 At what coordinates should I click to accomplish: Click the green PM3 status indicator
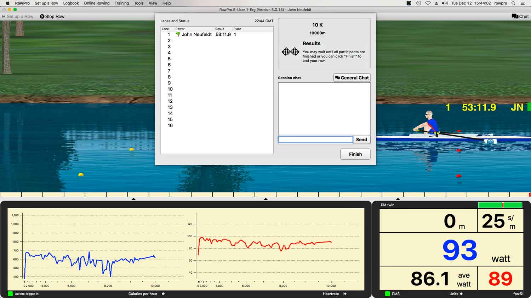pos(388,294)
